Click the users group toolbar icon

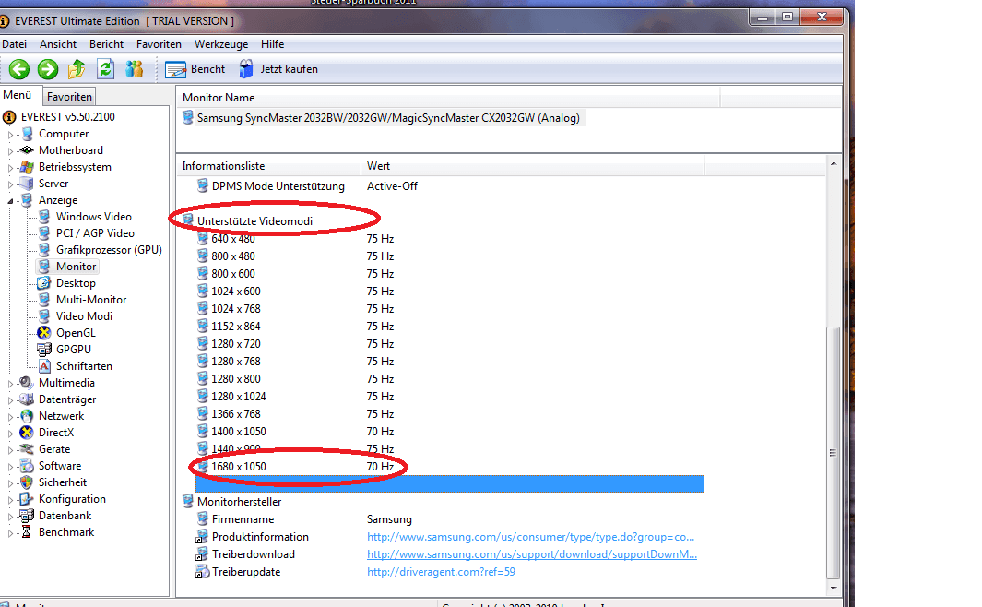point(134,69)
